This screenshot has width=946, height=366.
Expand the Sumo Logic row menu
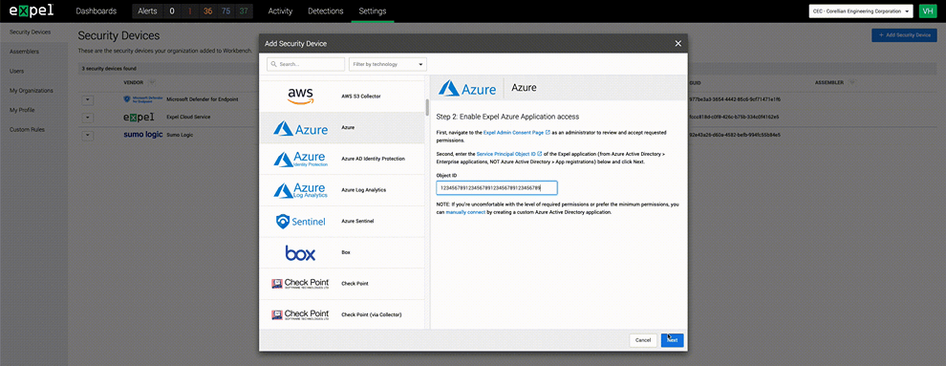(88, 135)
